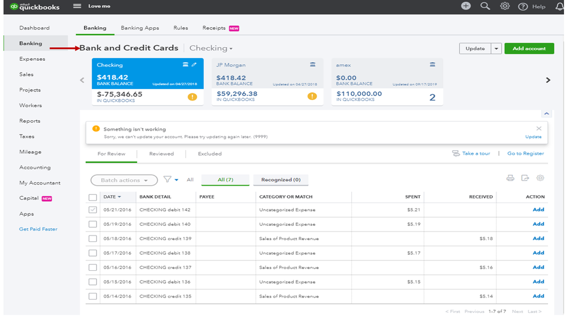This screenshot has width=568, height=319.
Task: Tick the checkbox for CHECKING credit 135 row
Action: [x=93, y=296]
